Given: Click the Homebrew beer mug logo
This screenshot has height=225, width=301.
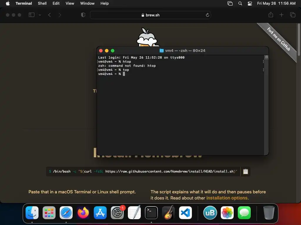Looking at the screenshot, I should click(x=147, y=37).
